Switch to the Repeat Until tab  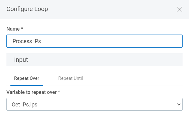(x=70, y=78)
